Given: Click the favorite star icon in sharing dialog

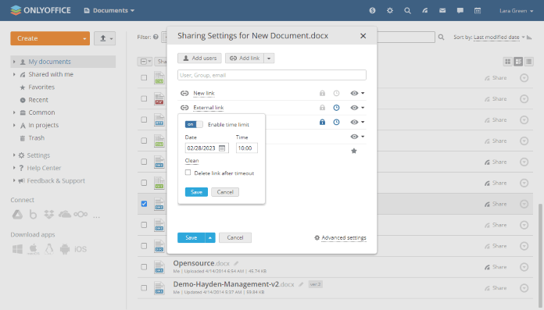Looking at the screenshot, I should (354, 151).
